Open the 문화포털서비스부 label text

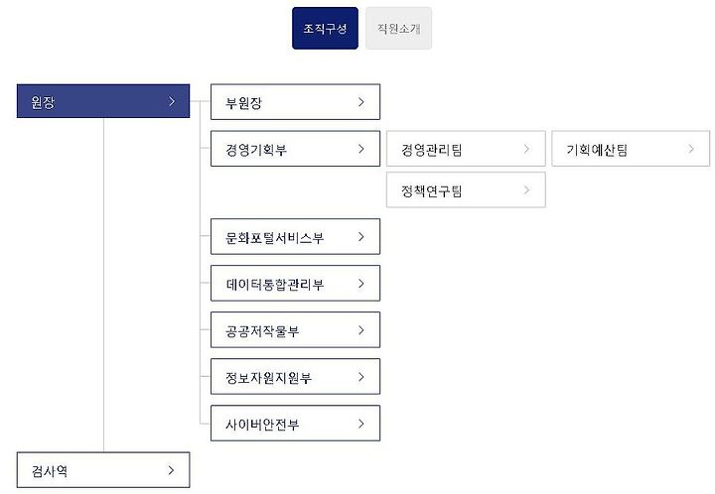[274, 238]
